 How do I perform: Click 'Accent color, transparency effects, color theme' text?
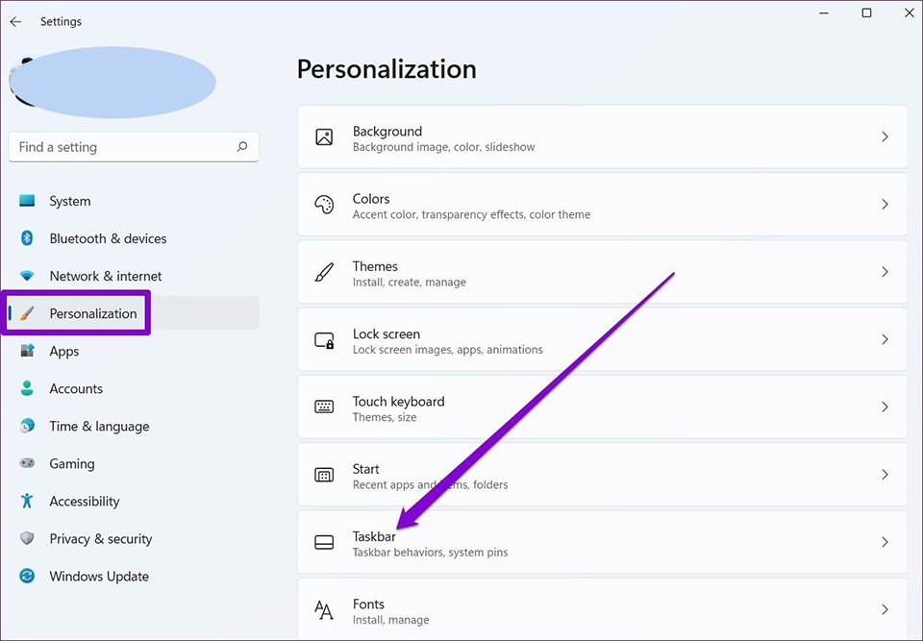tap(471, 215)
